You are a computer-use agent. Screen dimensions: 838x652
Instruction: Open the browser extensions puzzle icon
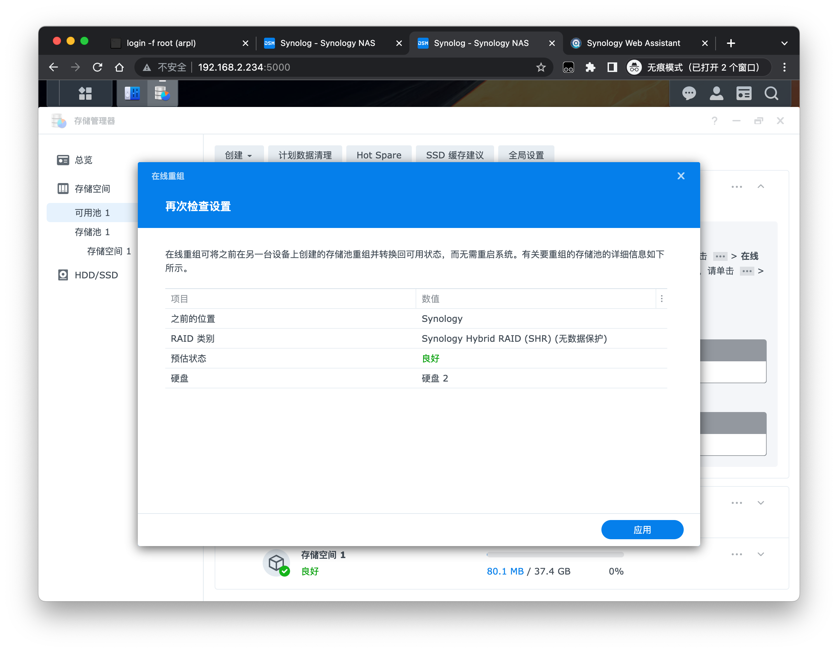coord(590,68)
